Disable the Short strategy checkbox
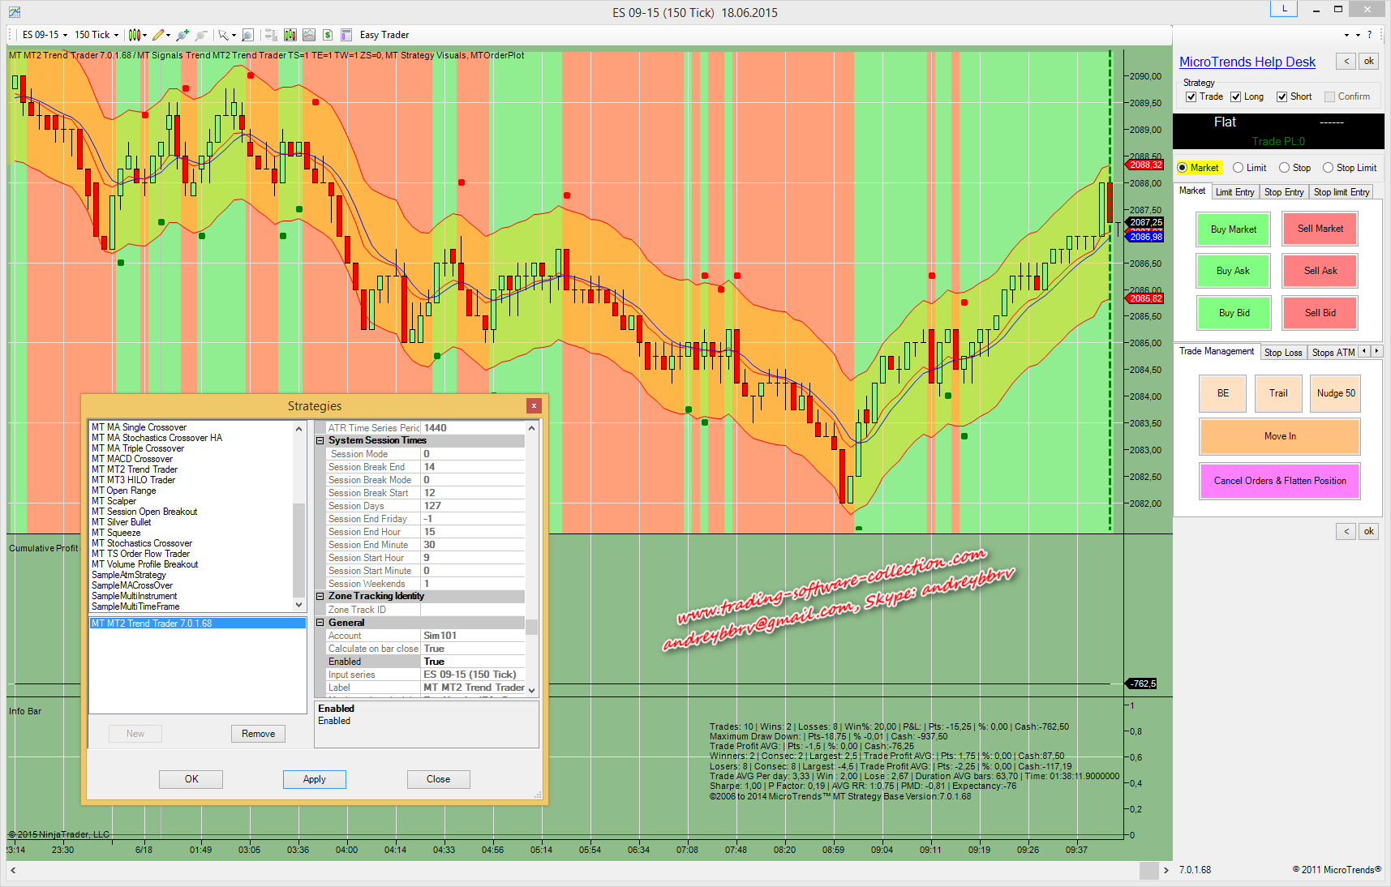 tap(1282, 96)
